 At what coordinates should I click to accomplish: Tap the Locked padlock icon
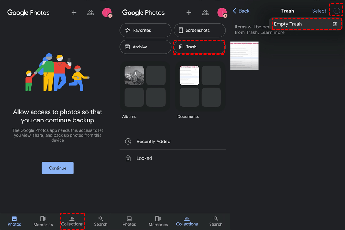[x=128, y=158]
